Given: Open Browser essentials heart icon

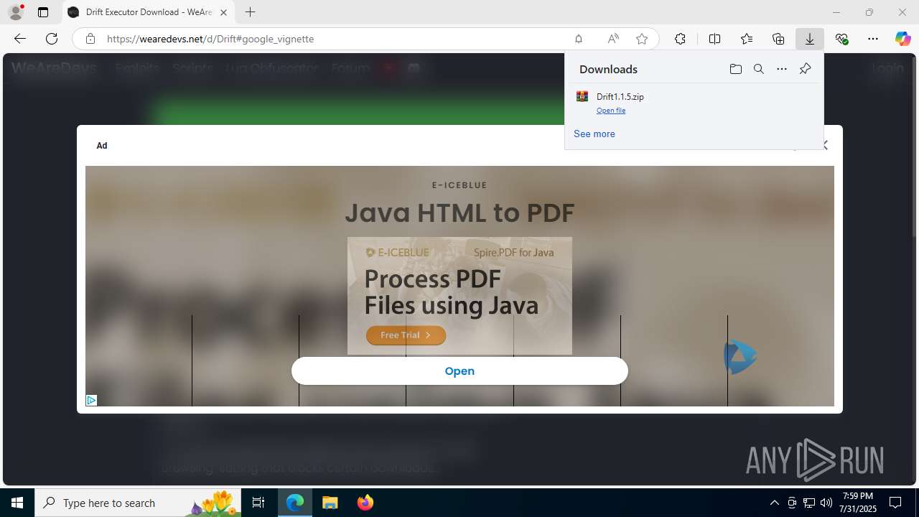Looking at the screenshot, I should 841,39.
